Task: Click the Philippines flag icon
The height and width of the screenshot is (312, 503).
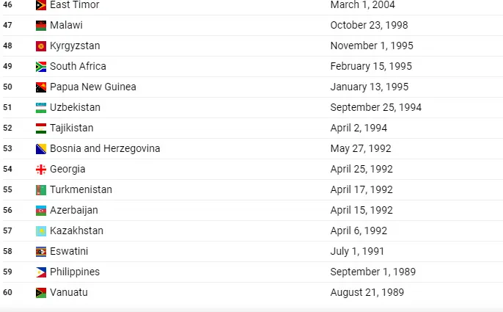Action: (x=41, y=272)
